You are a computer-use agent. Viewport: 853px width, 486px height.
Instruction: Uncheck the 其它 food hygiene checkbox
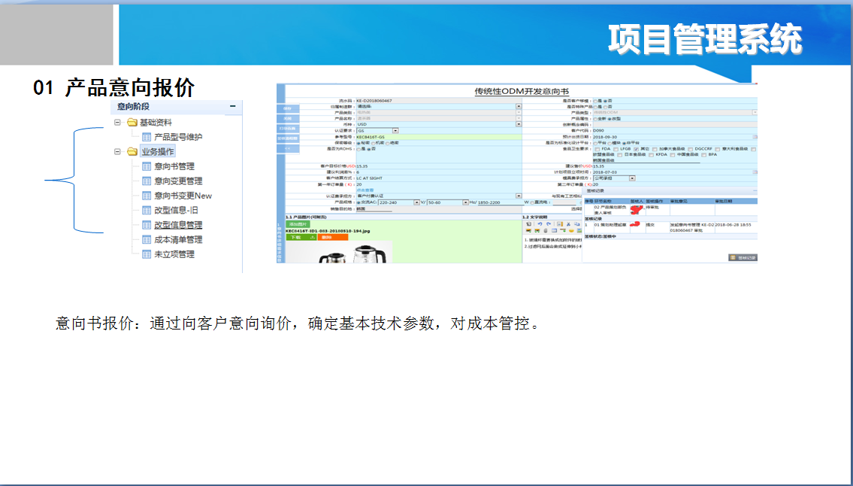[637, 149]
